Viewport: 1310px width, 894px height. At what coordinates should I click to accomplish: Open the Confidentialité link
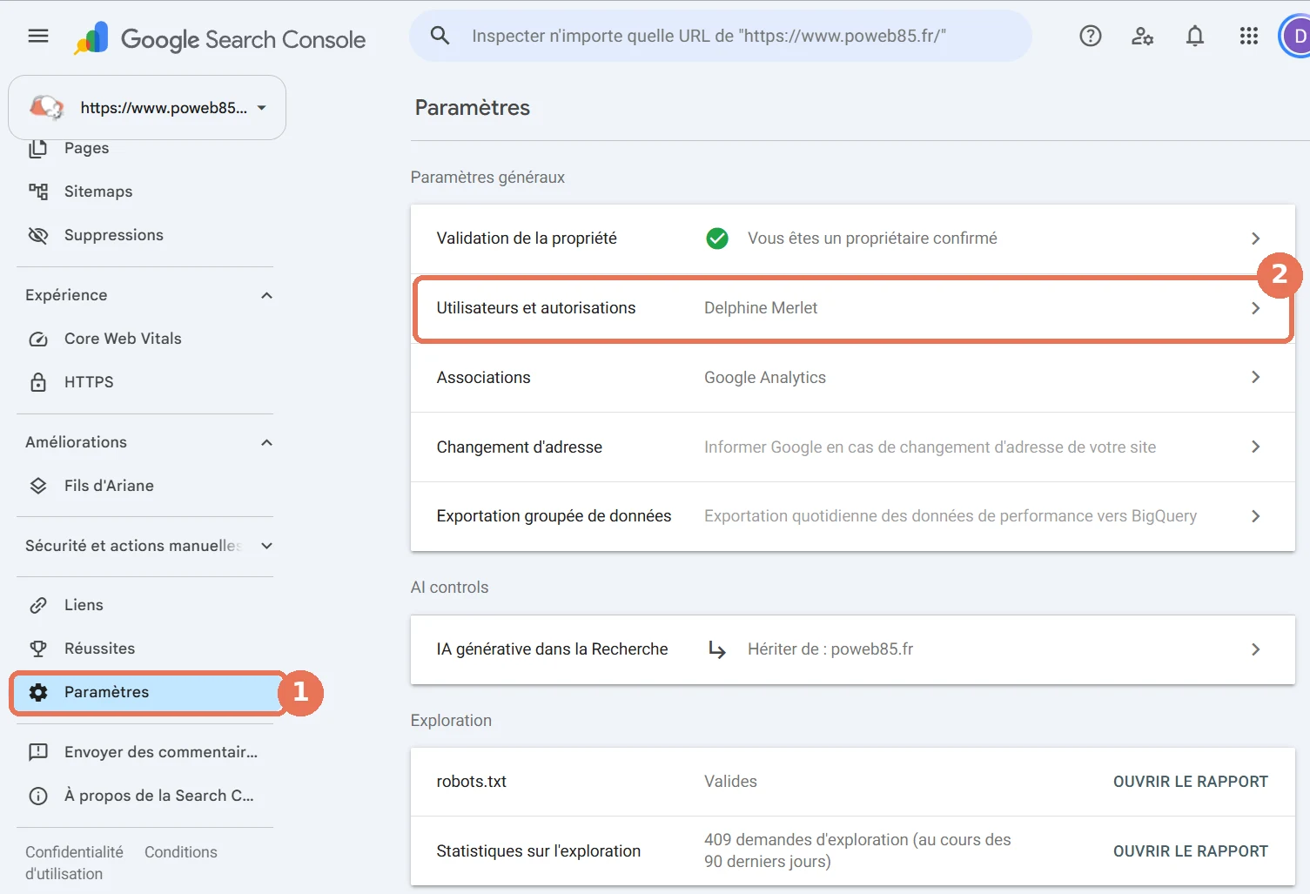tap(74, 852)
